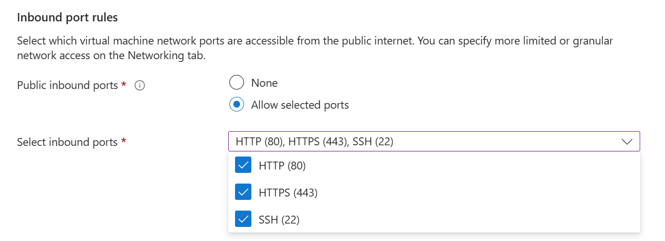Click the None option label text
Screen dimensions: 665x241
pos(264,83)
